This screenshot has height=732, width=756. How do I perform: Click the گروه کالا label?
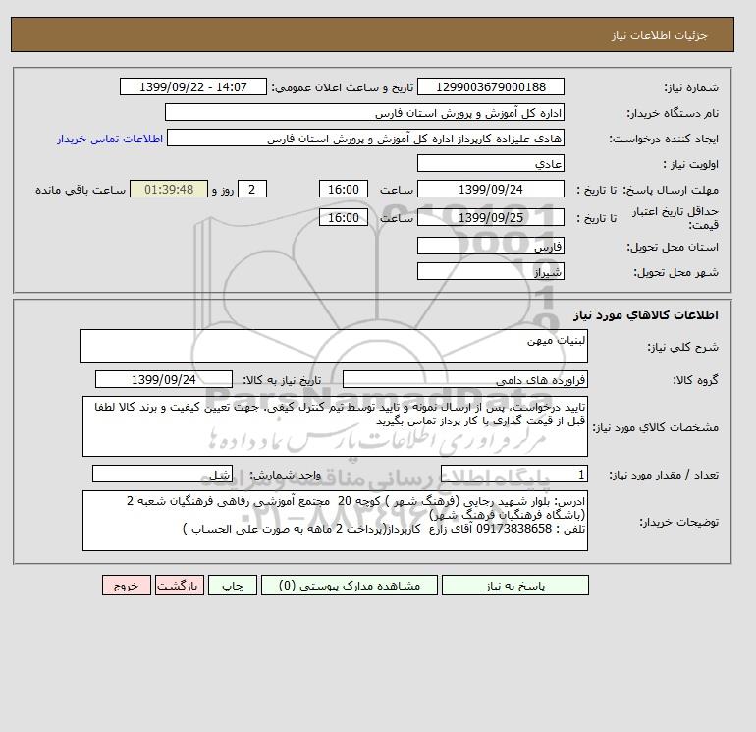coord(696,380)
